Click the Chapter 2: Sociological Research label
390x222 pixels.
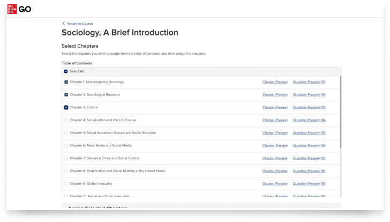pos(95,94)
